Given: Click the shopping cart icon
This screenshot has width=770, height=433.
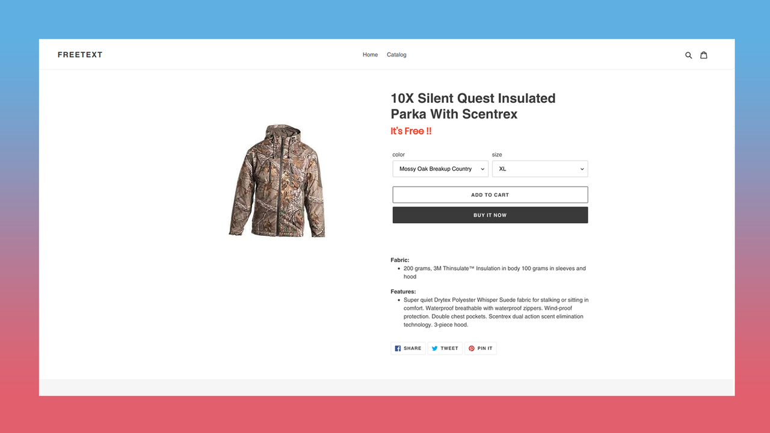Looking at the screenshot, I should (703, 55).
